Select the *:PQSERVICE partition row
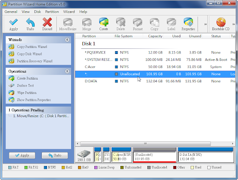This screenshot has height=180, width=238. [x=155, y=53]
